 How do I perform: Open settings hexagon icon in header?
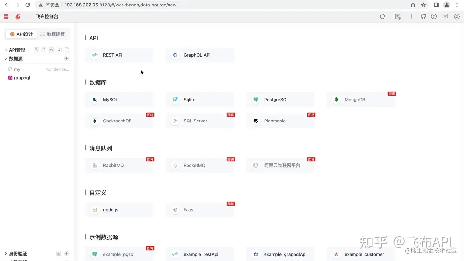(x=457, y=17)
